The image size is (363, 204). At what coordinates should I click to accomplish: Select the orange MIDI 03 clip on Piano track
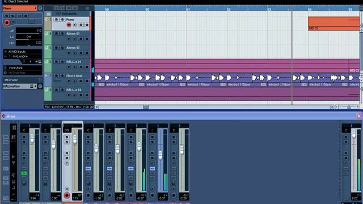(334, 24)
